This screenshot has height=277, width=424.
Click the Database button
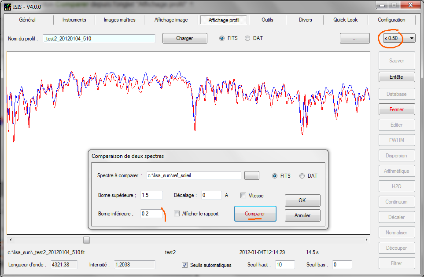coord(397,94)
